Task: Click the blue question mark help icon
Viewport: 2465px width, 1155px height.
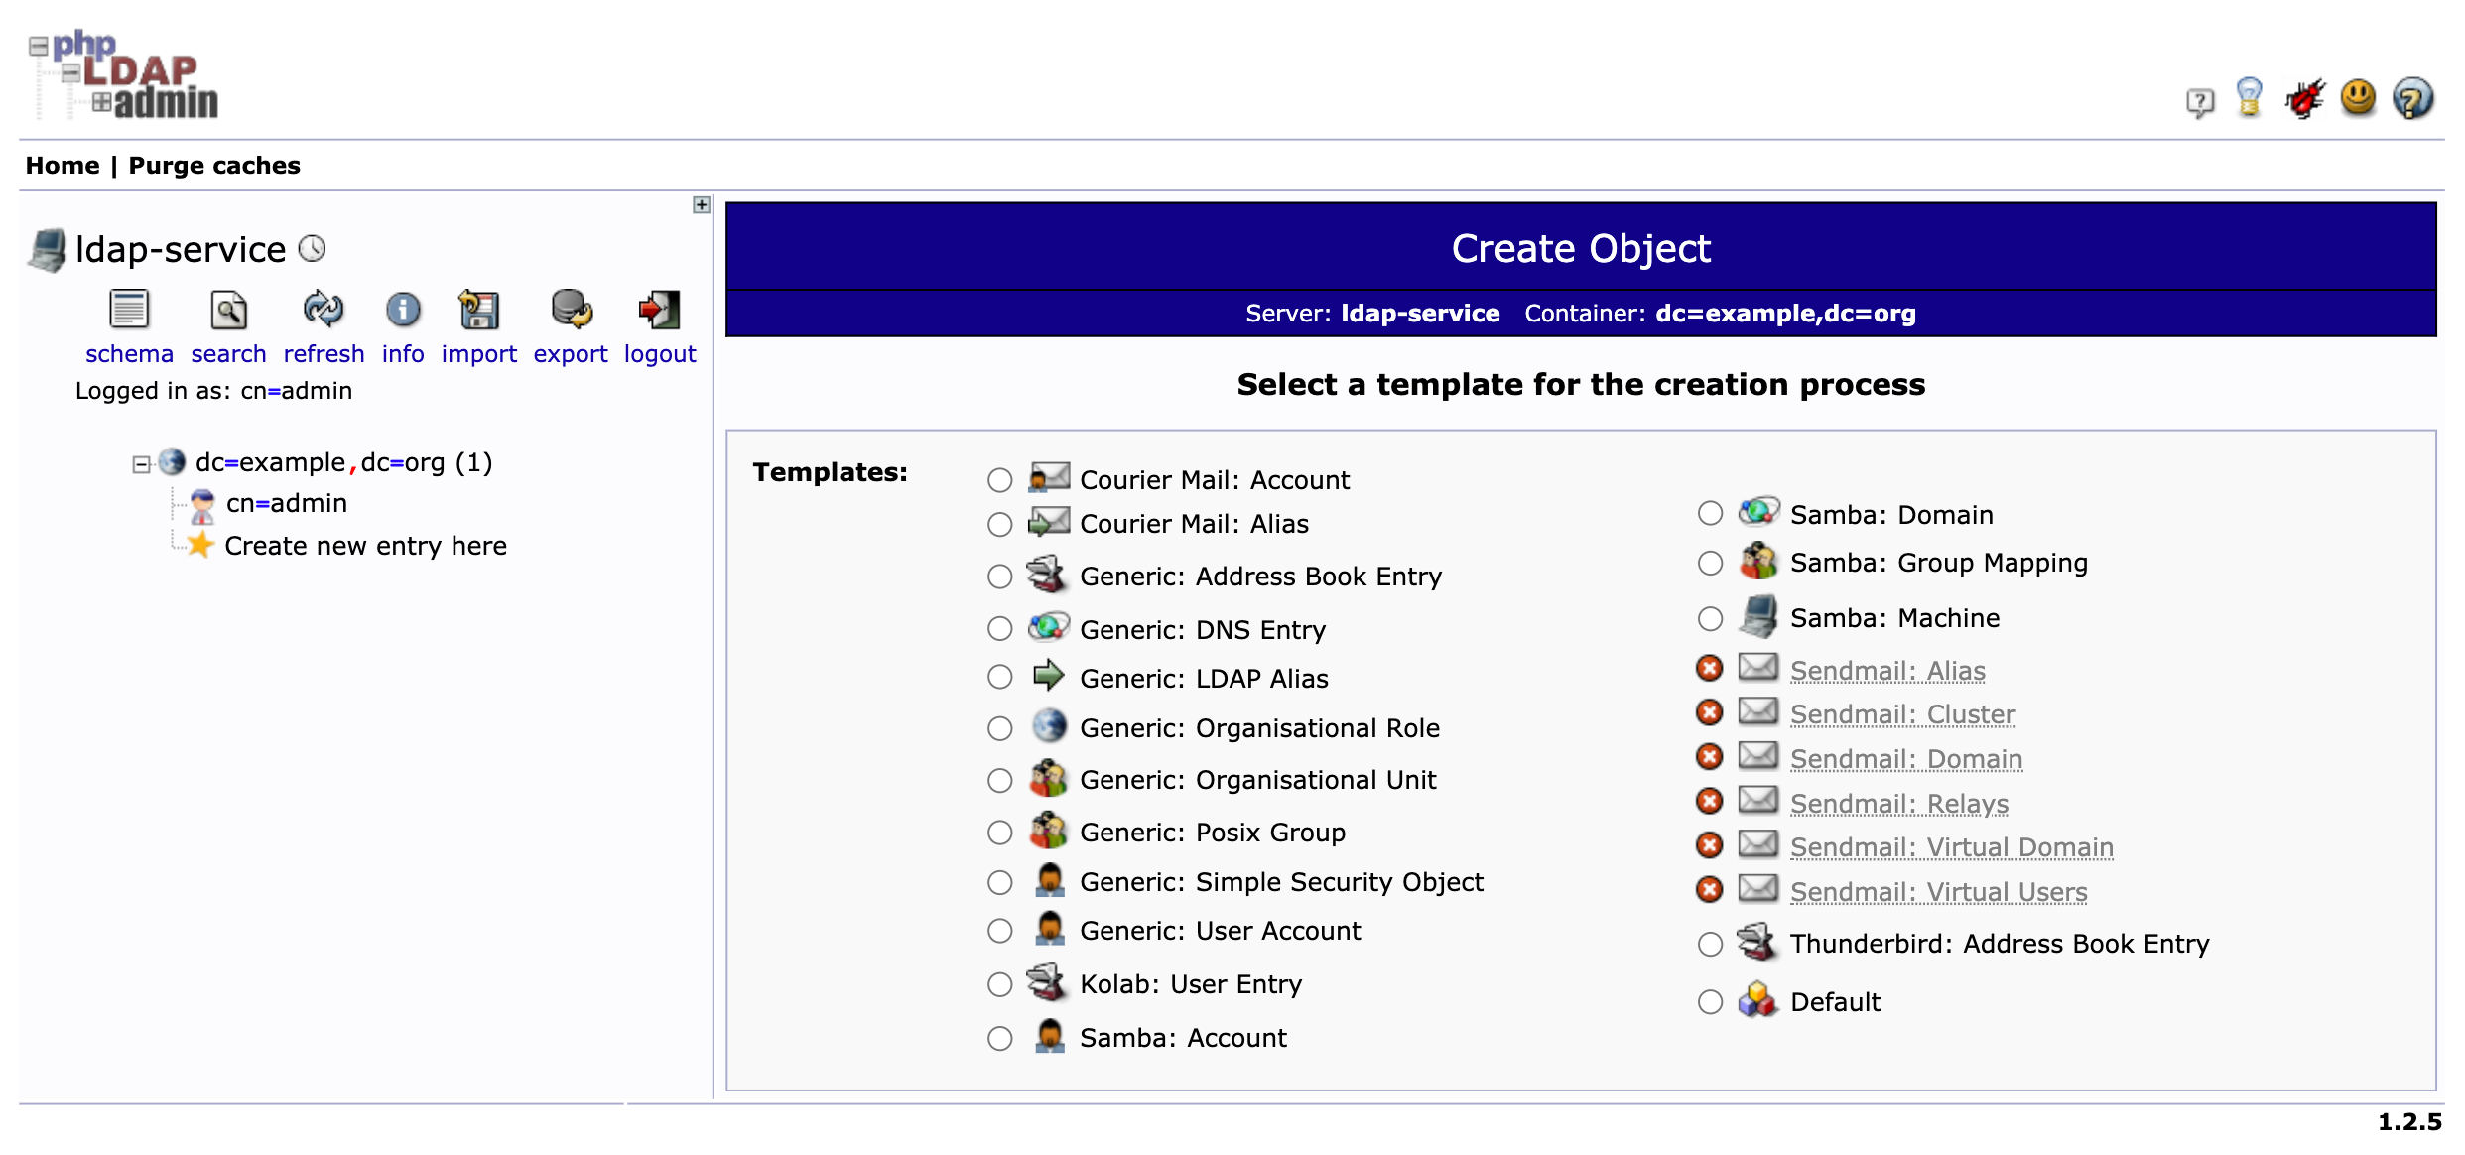Action: point(2412,98)
